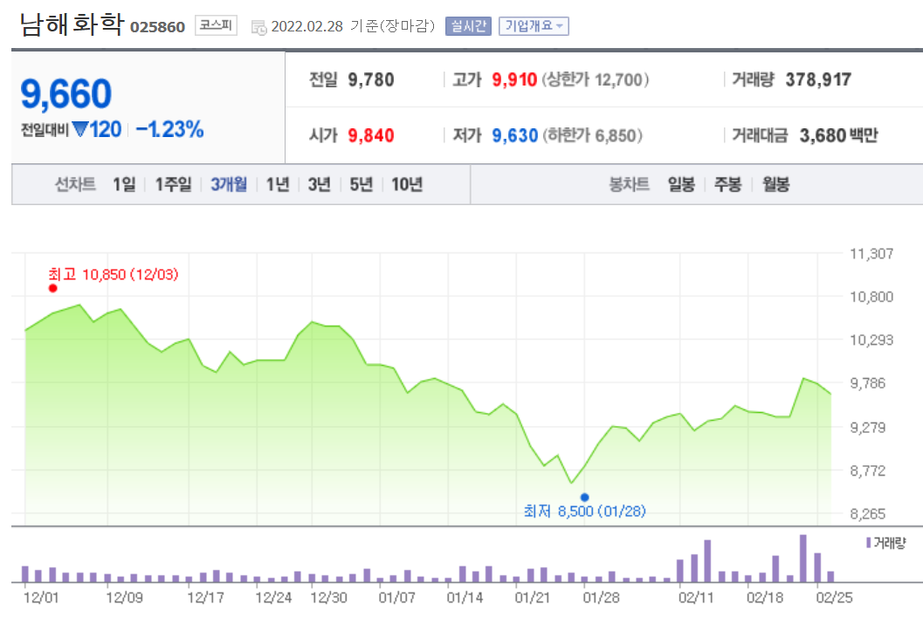
Task: Click the calendar icon before 2022.02.28
Action: pyautogui.click(x=259, y=27)
